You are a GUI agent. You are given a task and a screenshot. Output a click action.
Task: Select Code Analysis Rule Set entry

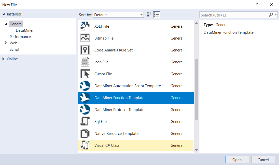click(x=136, y=50)
